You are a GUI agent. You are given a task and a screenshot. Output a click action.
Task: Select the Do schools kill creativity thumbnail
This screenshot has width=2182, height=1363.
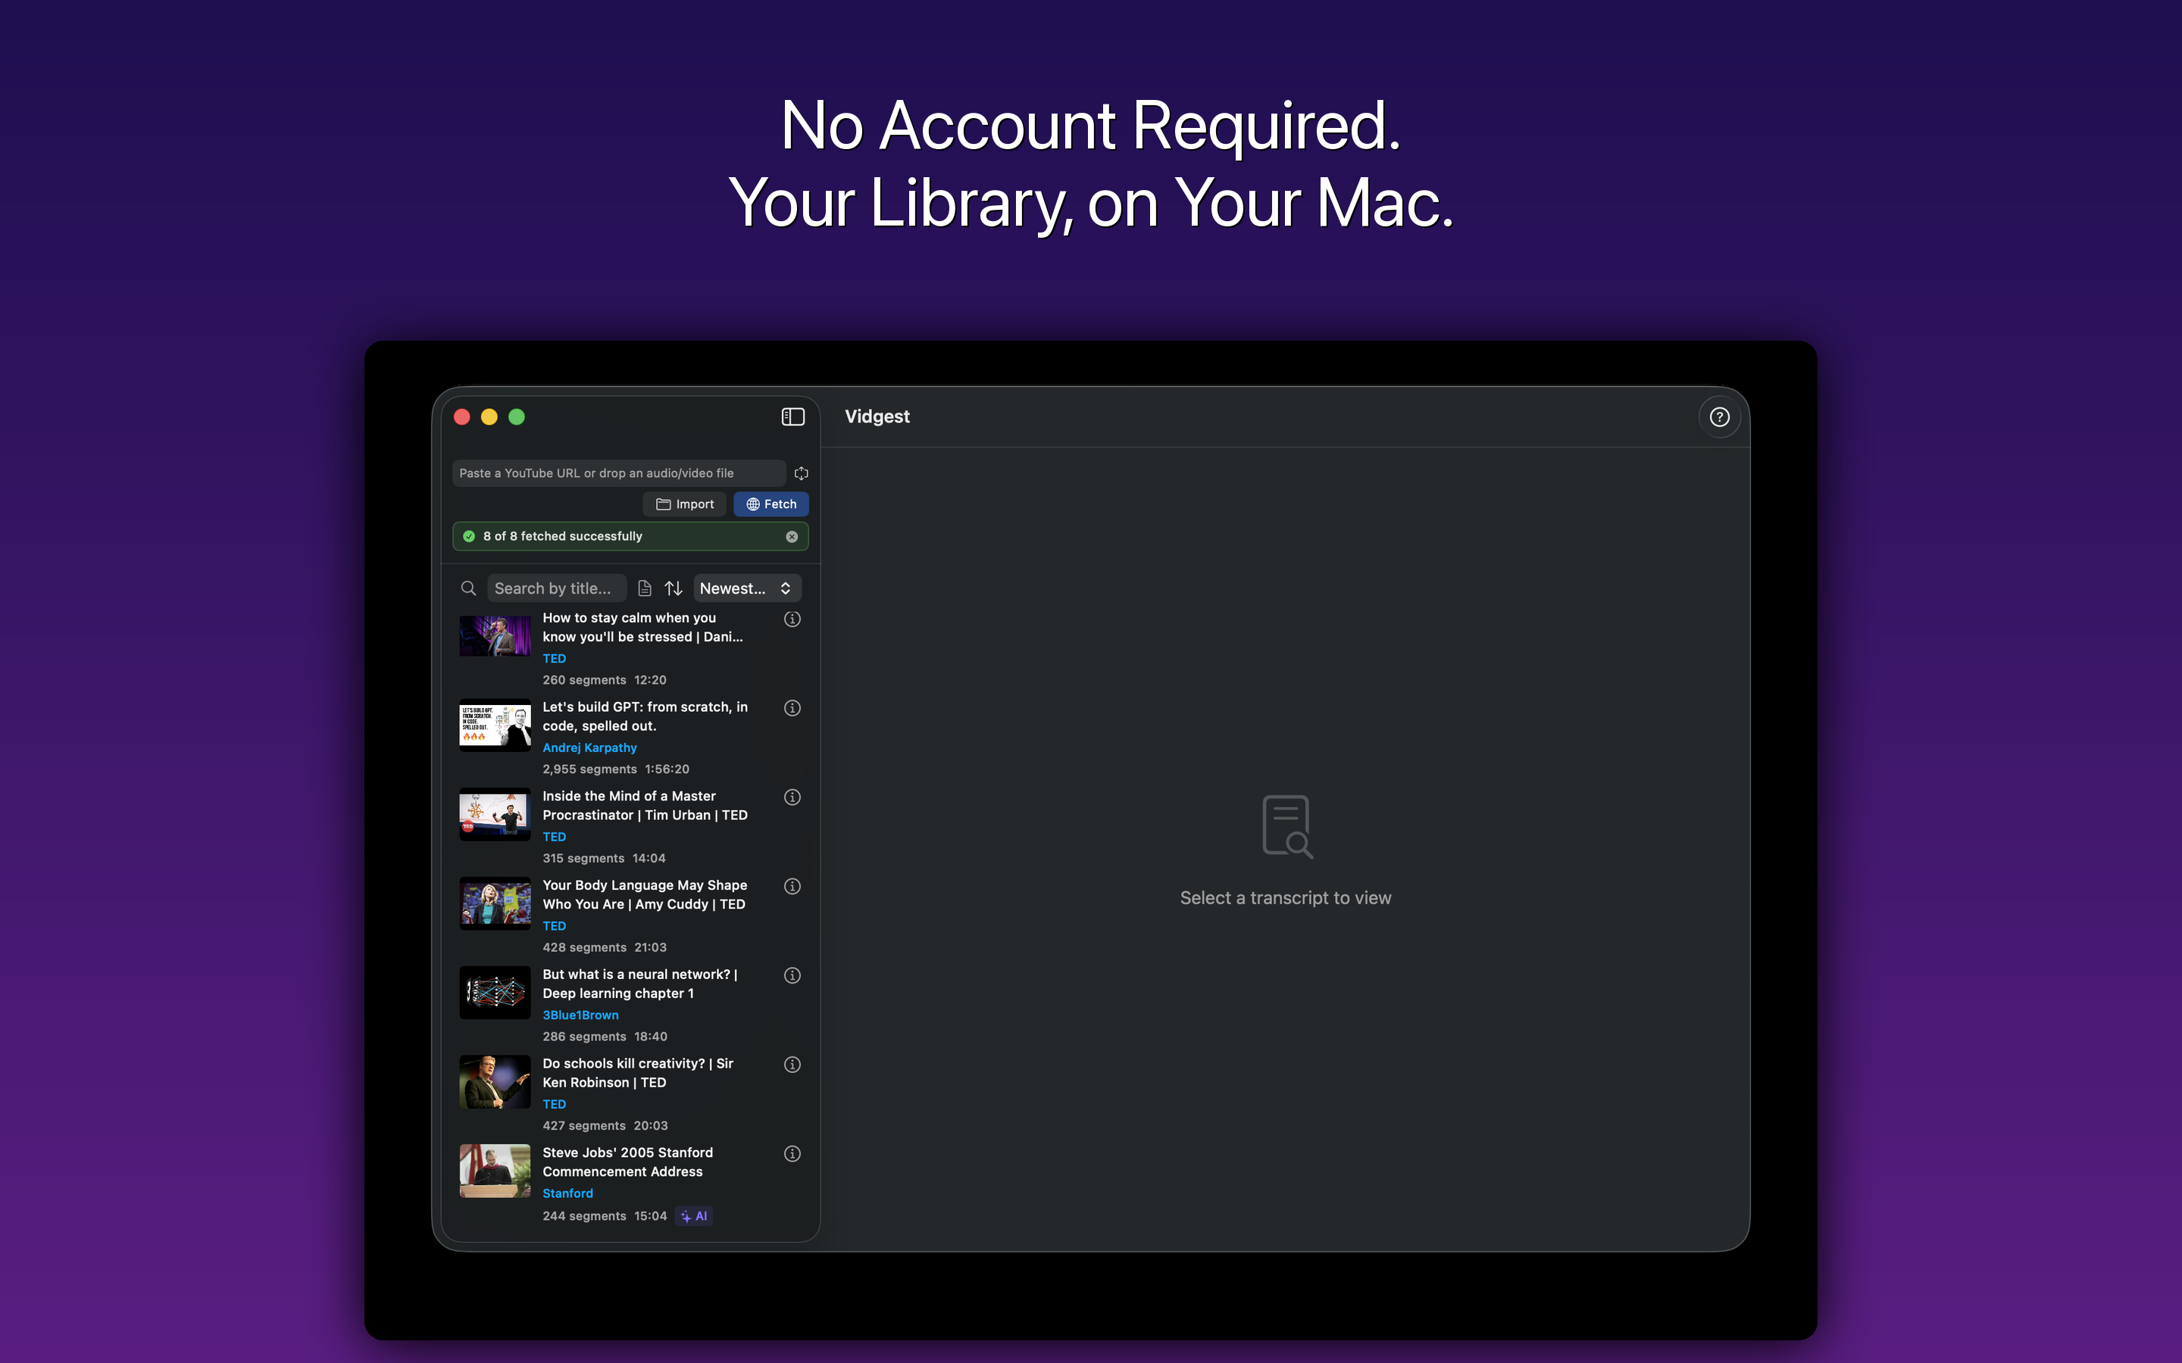point(495,1082)
